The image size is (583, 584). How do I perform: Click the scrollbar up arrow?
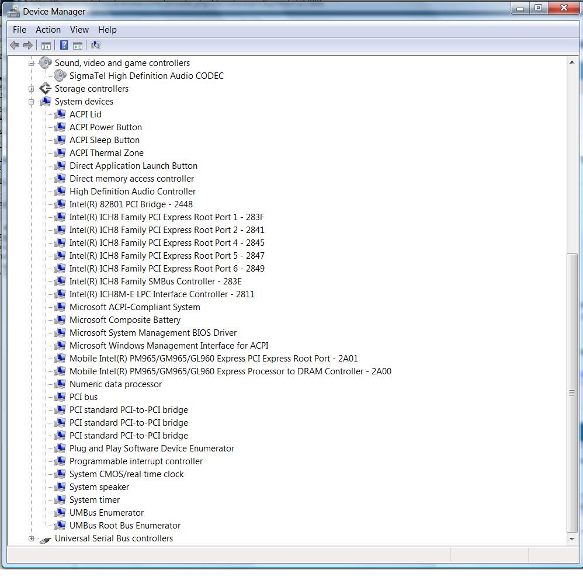click(572, 62)
